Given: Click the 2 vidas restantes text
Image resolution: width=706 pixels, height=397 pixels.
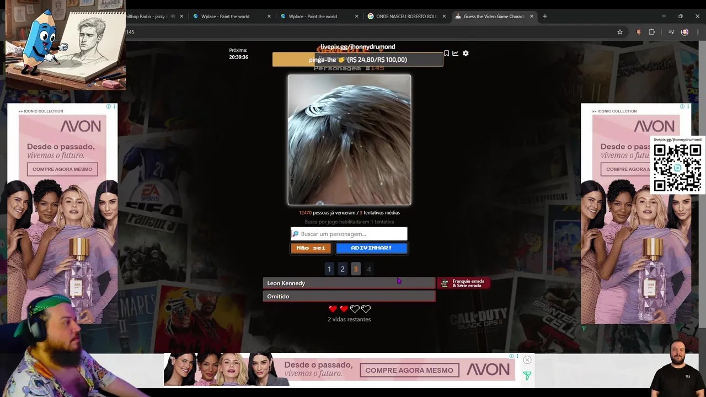Looking at the screenshot, I should 349,319.
